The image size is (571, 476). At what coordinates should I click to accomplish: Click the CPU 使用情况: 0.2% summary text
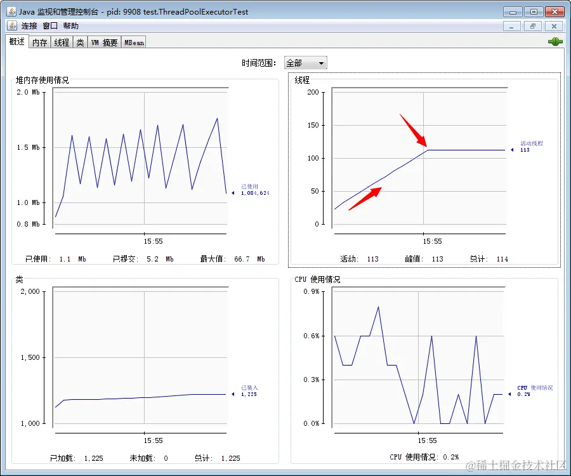424,457
